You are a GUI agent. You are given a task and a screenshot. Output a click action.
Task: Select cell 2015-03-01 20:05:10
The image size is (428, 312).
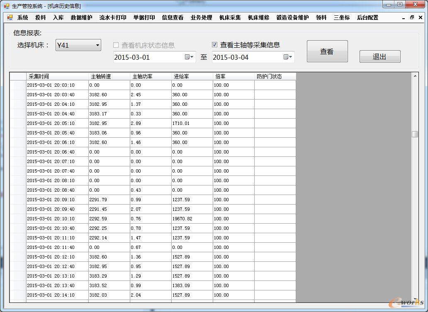[57, 123]
